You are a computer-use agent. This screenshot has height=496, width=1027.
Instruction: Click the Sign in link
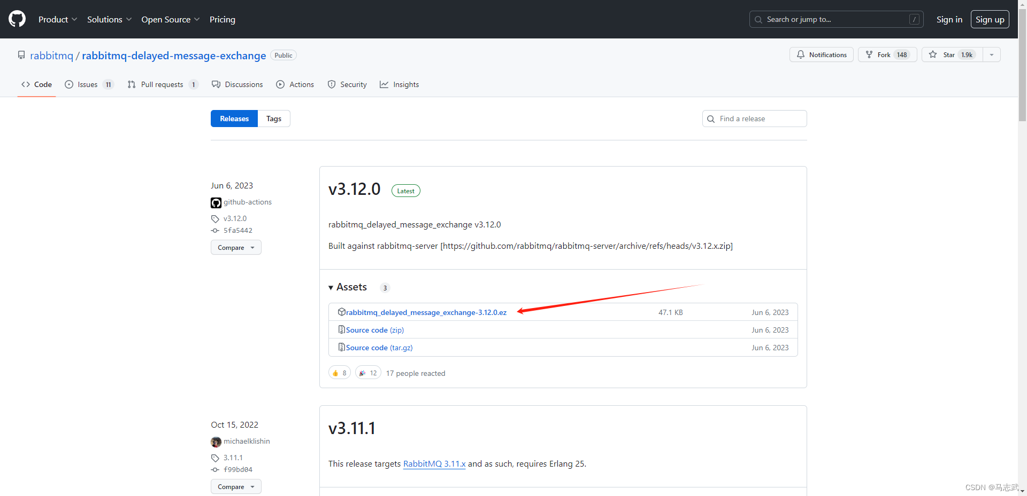[949, 19]
